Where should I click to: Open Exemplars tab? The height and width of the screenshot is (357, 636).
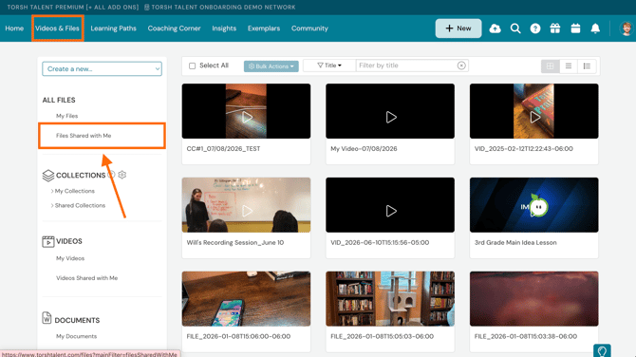pos(264,28)
